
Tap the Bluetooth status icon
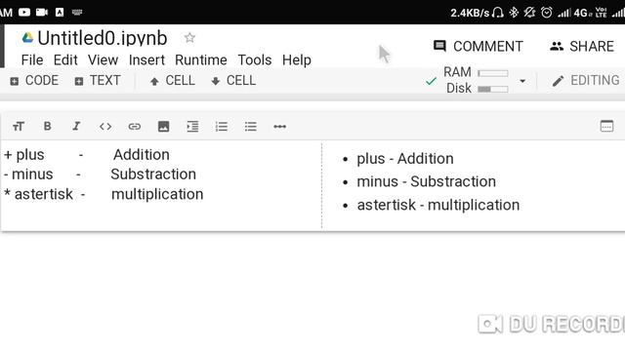coord(514,13)
